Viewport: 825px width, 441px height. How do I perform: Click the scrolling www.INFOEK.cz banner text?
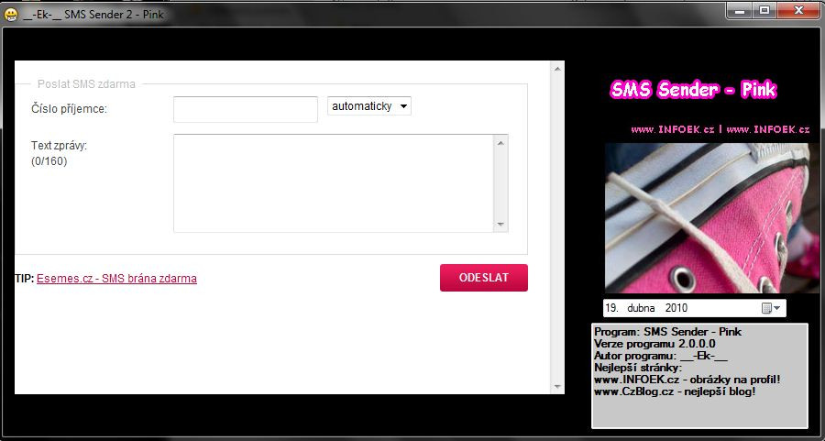tap(720, 129)
